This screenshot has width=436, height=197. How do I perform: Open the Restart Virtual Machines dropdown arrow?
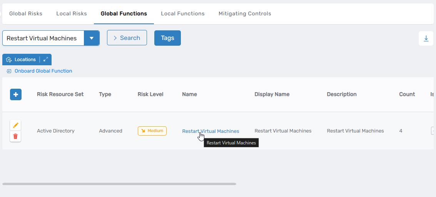click(92, 38)
